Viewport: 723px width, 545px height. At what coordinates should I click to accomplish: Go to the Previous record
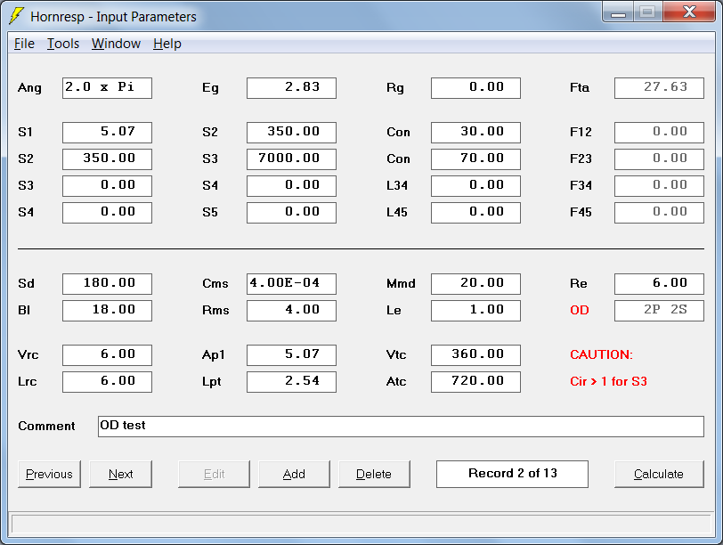point(49,474)
